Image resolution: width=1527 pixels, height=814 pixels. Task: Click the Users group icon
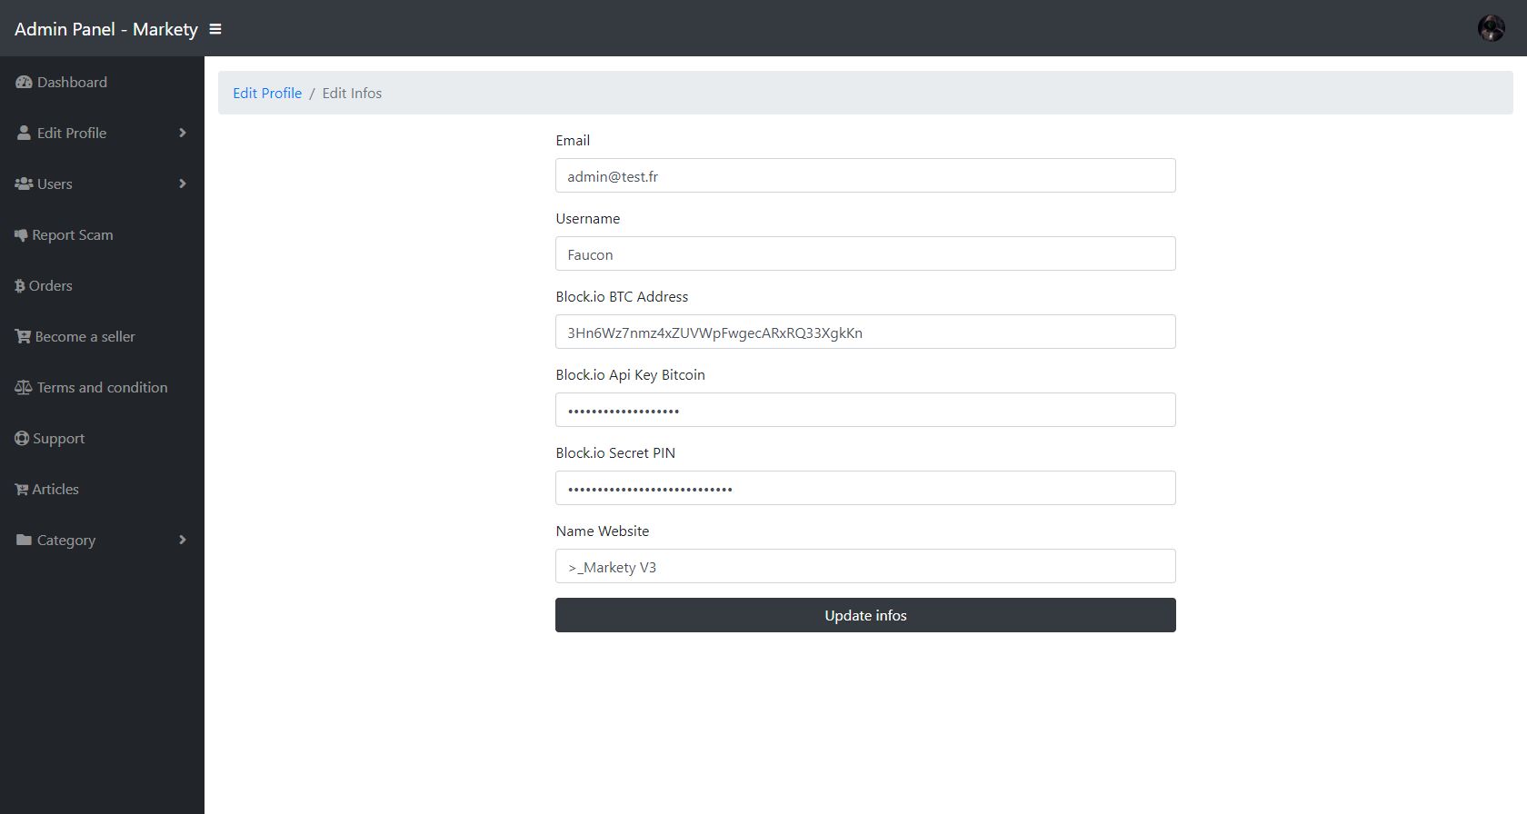[x=24, y=184]
